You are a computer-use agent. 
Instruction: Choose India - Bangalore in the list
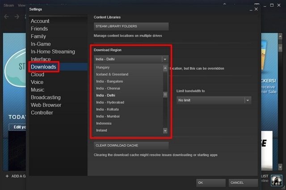click(109, 81)
